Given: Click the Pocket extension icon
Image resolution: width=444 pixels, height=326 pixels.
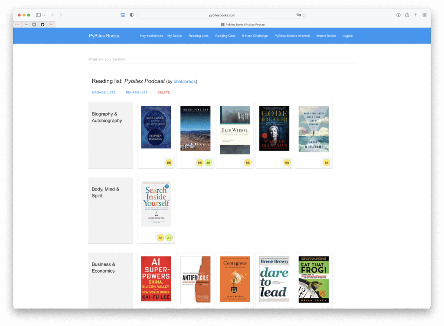Looking at the screenshot, I should point(123,15).
